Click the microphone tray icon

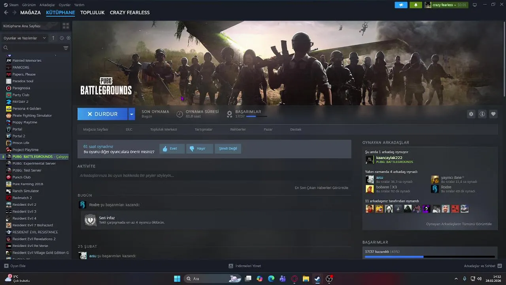click(464, 279)
